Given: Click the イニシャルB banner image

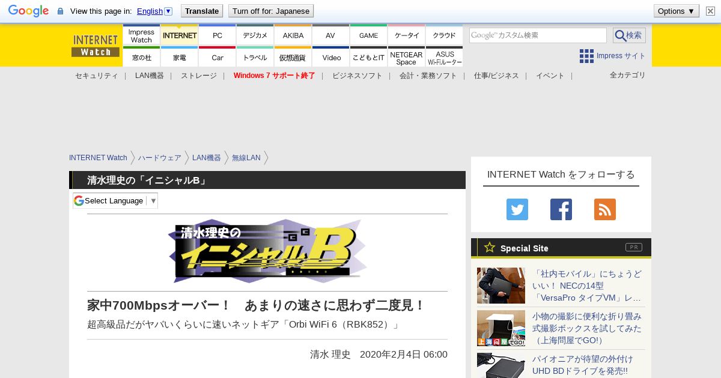Looking at the screenshot, I should 267,251.
